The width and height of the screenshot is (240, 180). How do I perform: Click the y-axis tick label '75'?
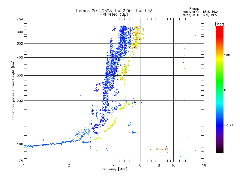(21, 161)
